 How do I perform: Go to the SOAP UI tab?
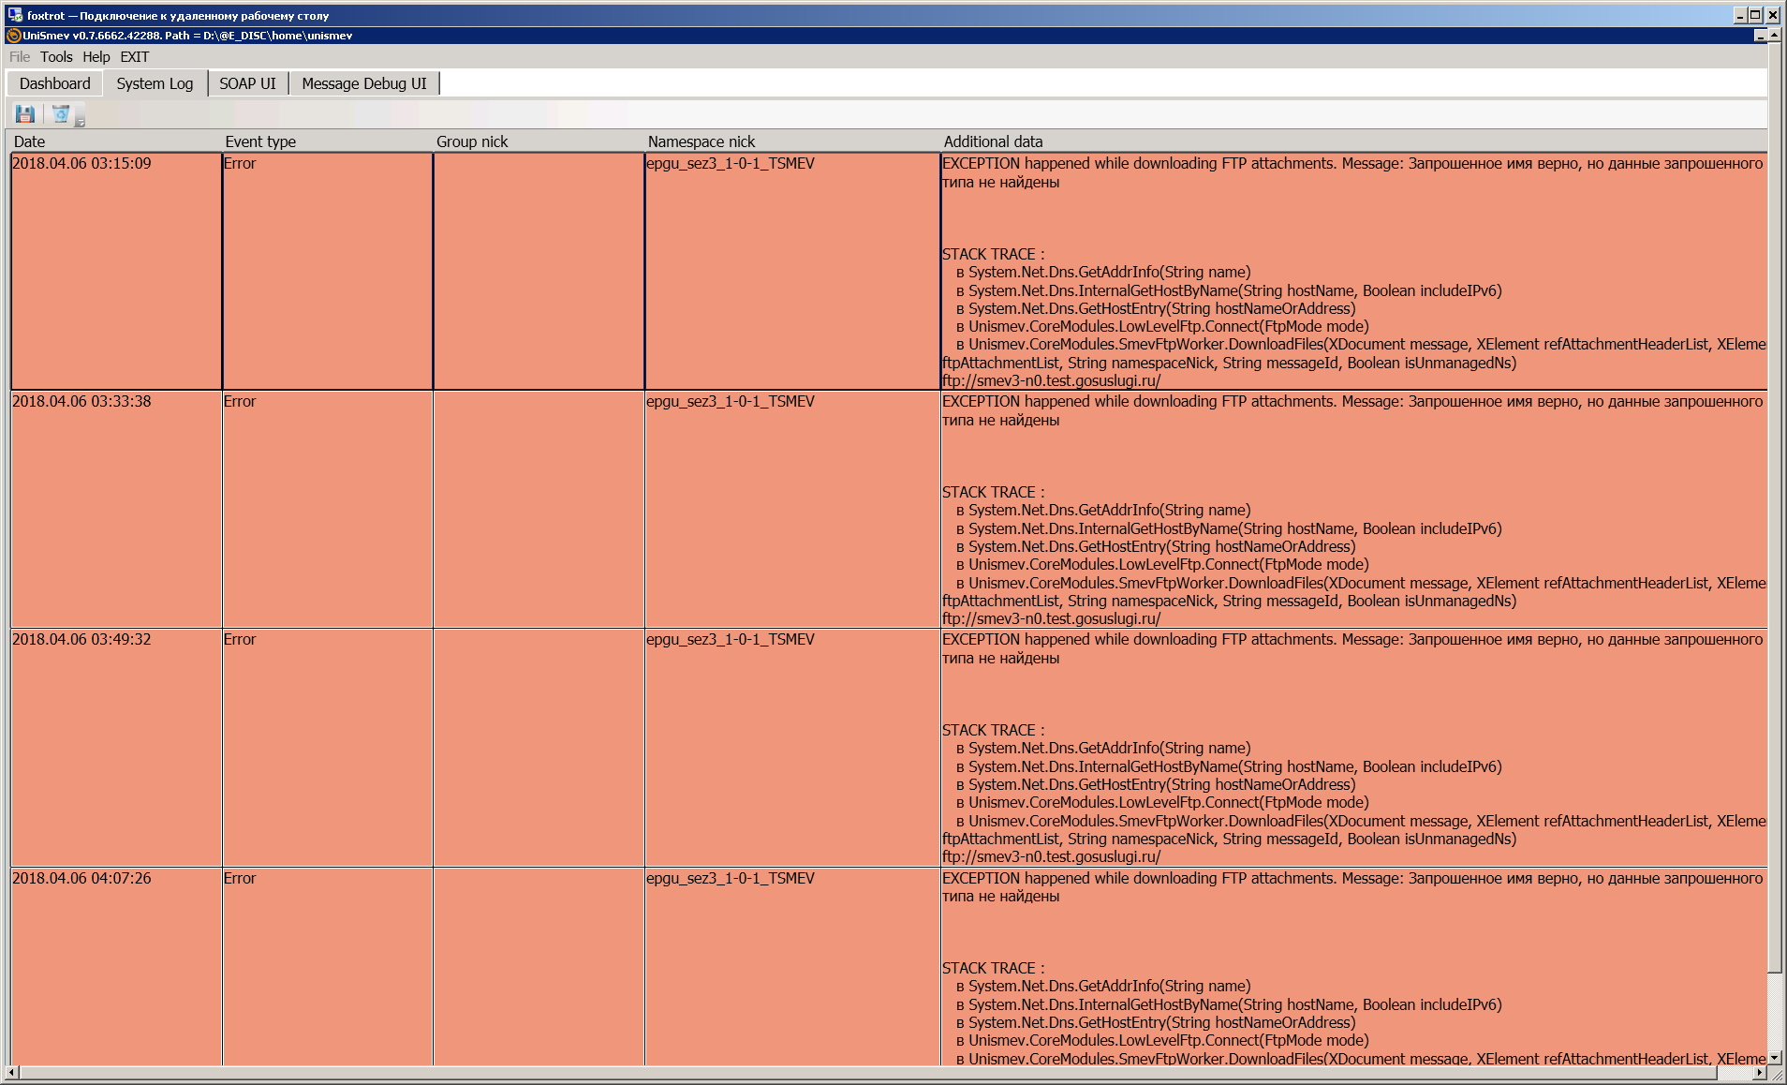247,83
